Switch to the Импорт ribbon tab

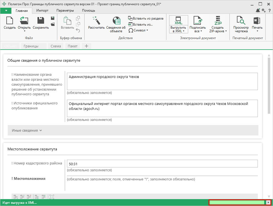click(42, 10)
